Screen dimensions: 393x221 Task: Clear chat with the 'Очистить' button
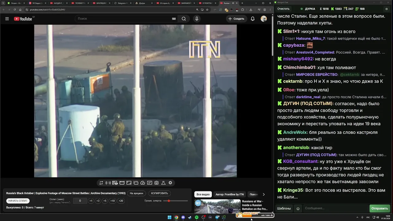[283, 9]
